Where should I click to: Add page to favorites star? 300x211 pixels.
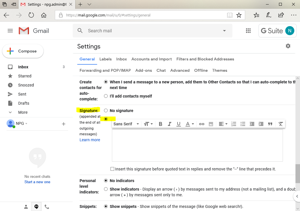[239, 15]
